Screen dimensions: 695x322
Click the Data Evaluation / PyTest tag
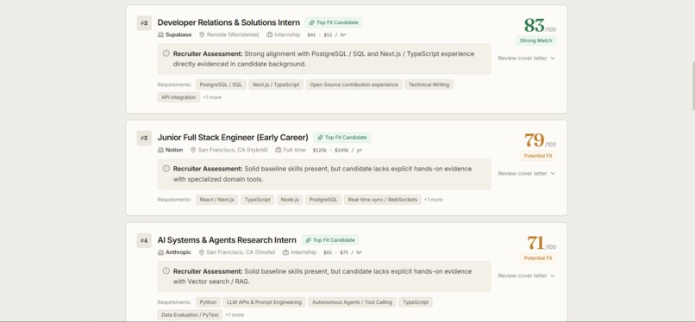[190, 315]
